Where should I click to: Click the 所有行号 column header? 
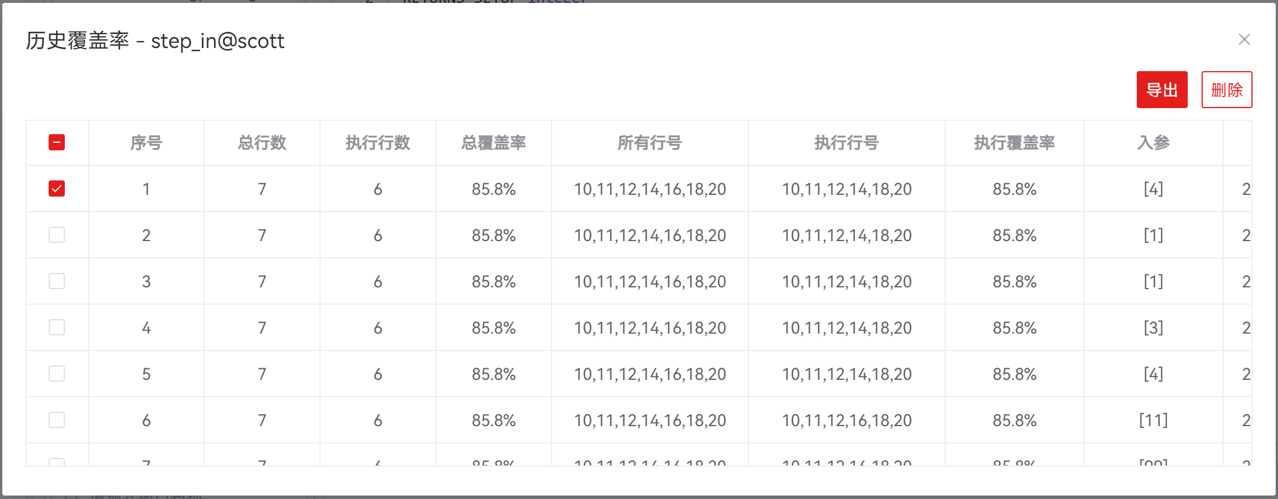coord(649,143)
